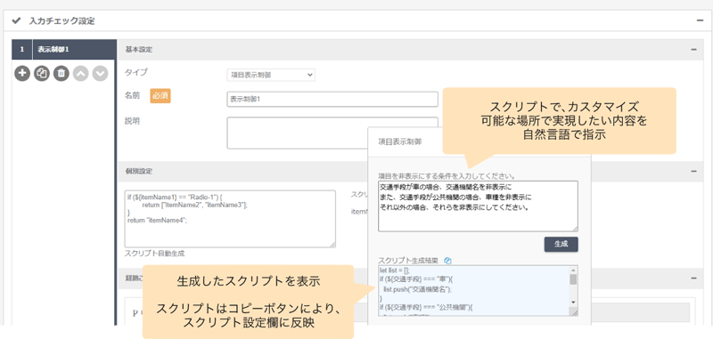713x339 pixels.
Task: Collapse the section below 個別設定
Action: [693, 278]
